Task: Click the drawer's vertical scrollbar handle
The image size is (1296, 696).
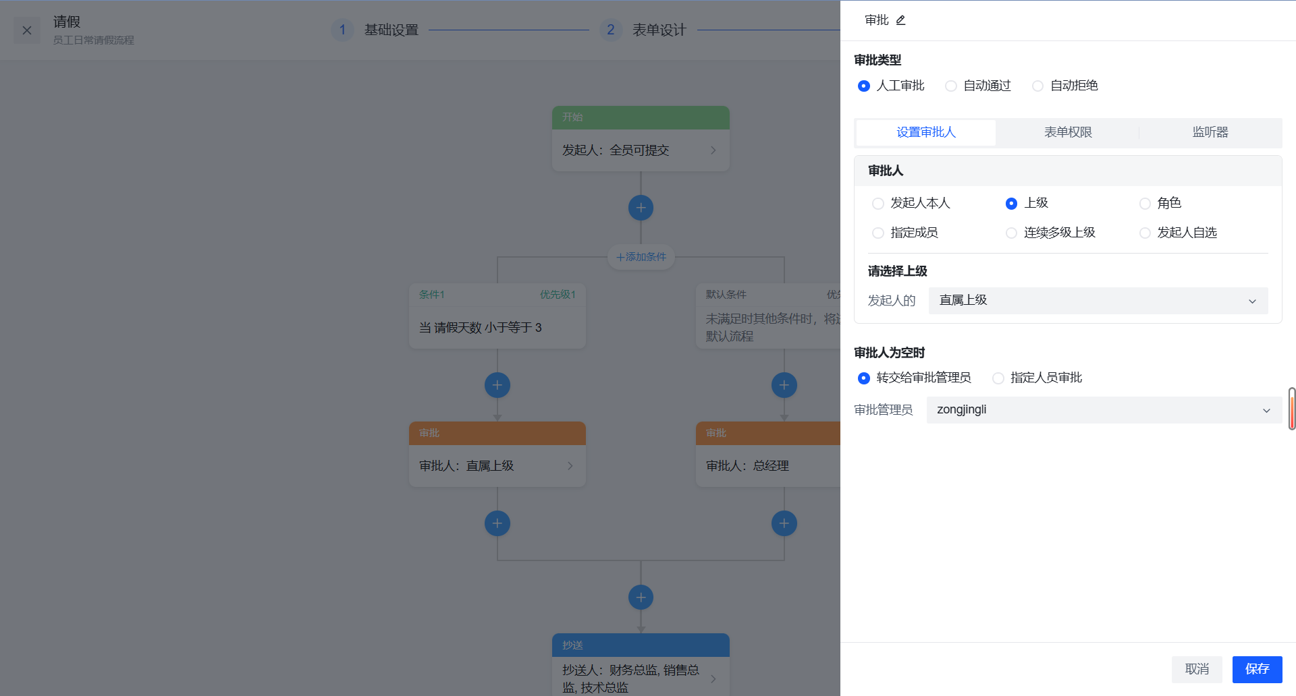Action: click(x=1291, y=409)
